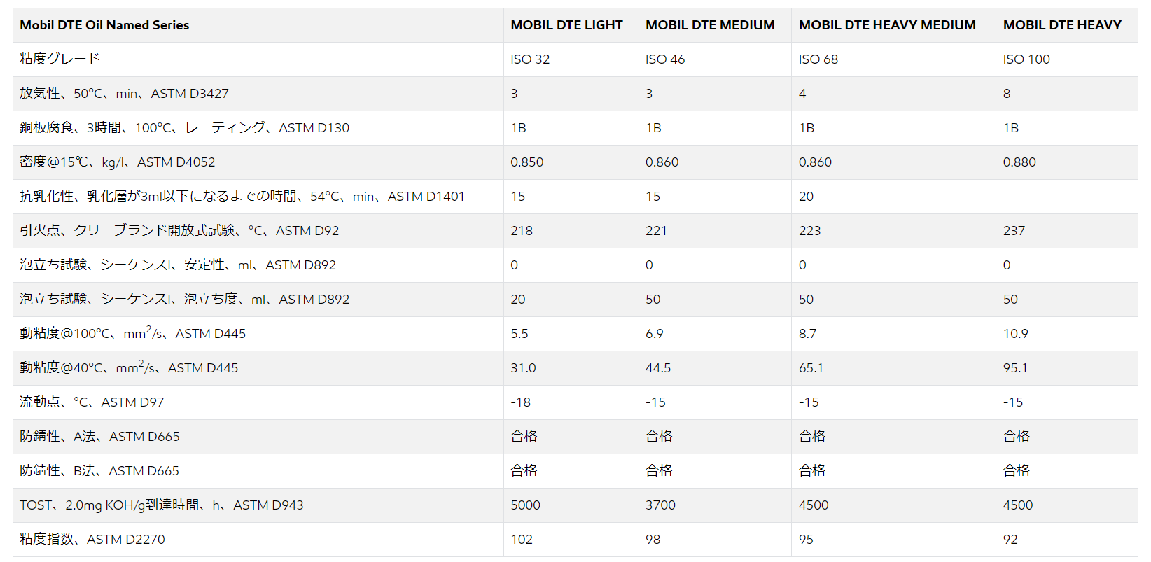Select the 銅板腐食 ASTM D130 row label
The image size is (1151, 562).
184,127
